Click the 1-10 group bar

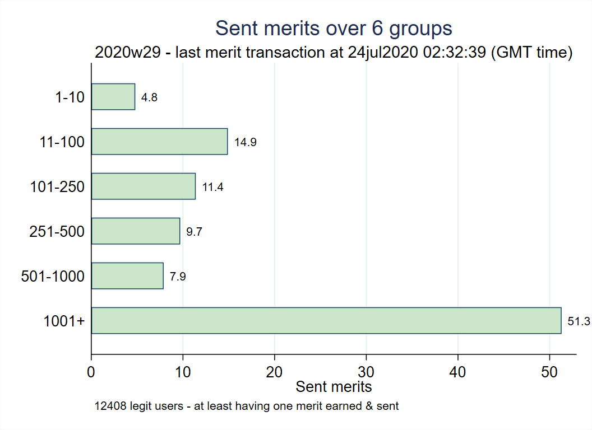pos(113,97)
